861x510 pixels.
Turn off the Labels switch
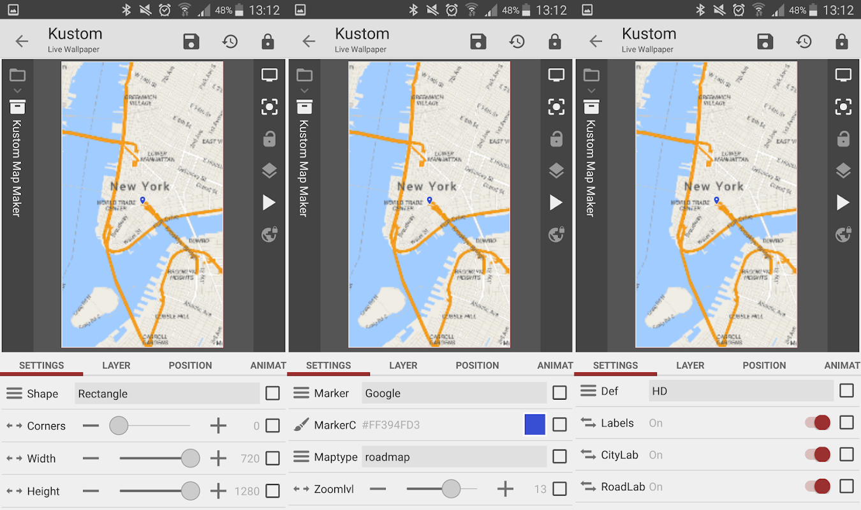tap(818, 422)
